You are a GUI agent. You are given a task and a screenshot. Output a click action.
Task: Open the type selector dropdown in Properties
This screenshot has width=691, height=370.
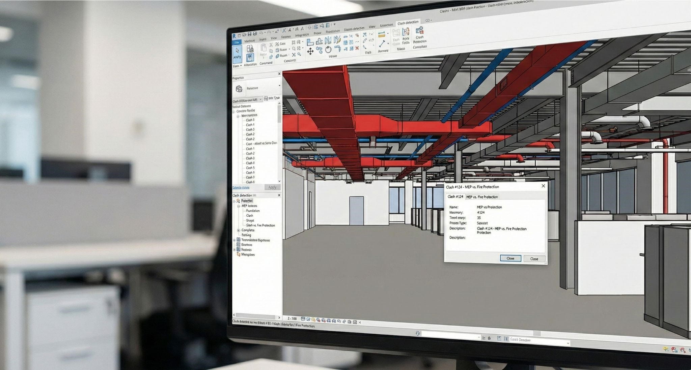tap(279, 86)
